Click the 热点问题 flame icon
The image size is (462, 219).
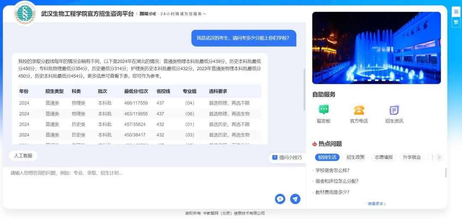[x=315, y=144]
